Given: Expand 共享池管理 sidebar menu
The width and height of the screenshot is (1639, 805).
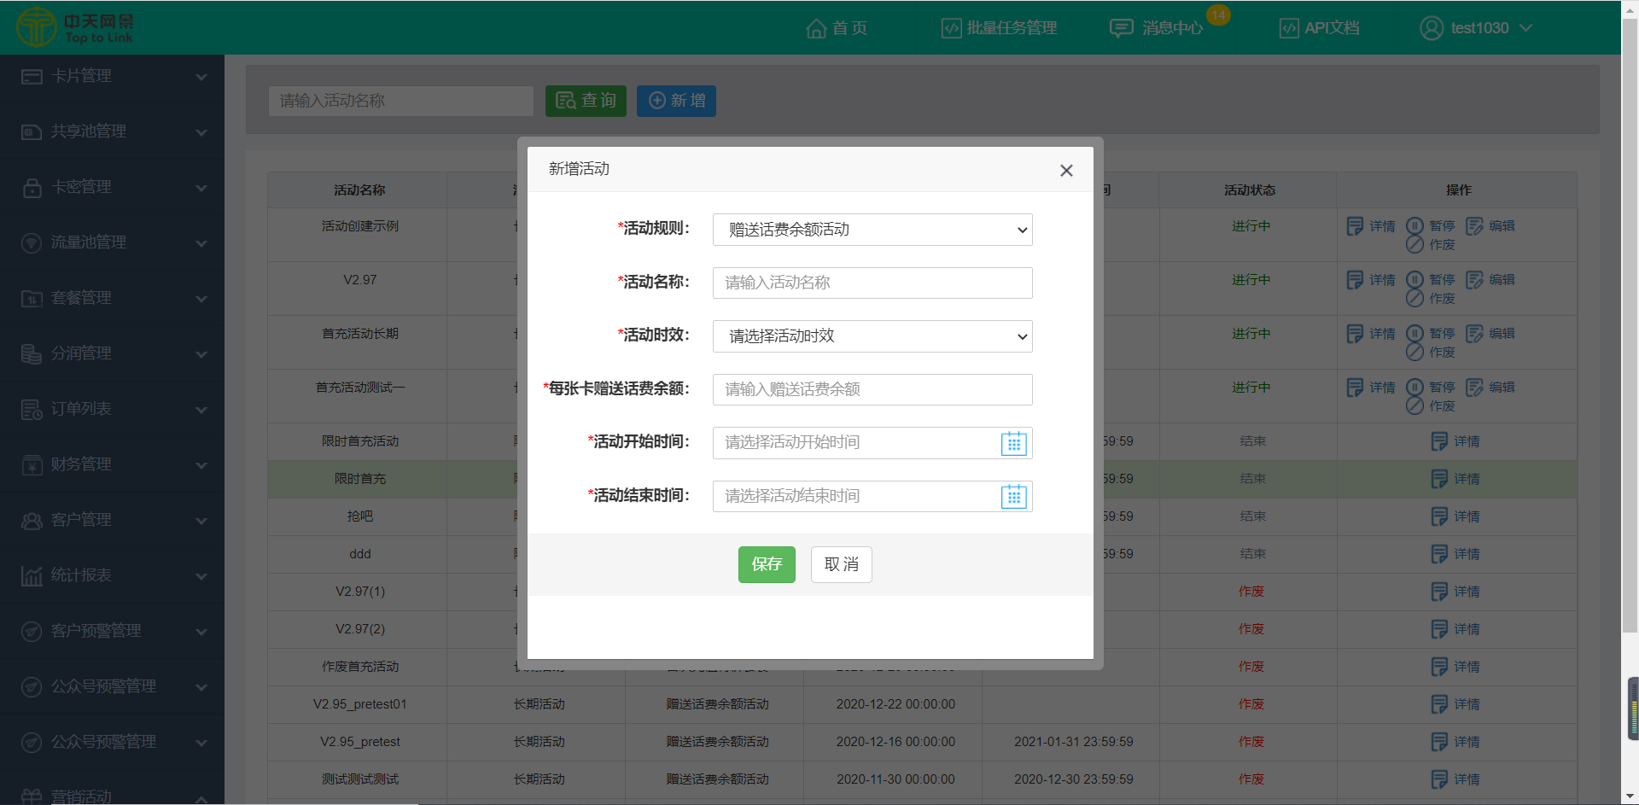Looking at the screenshot, I should (112, 131).
